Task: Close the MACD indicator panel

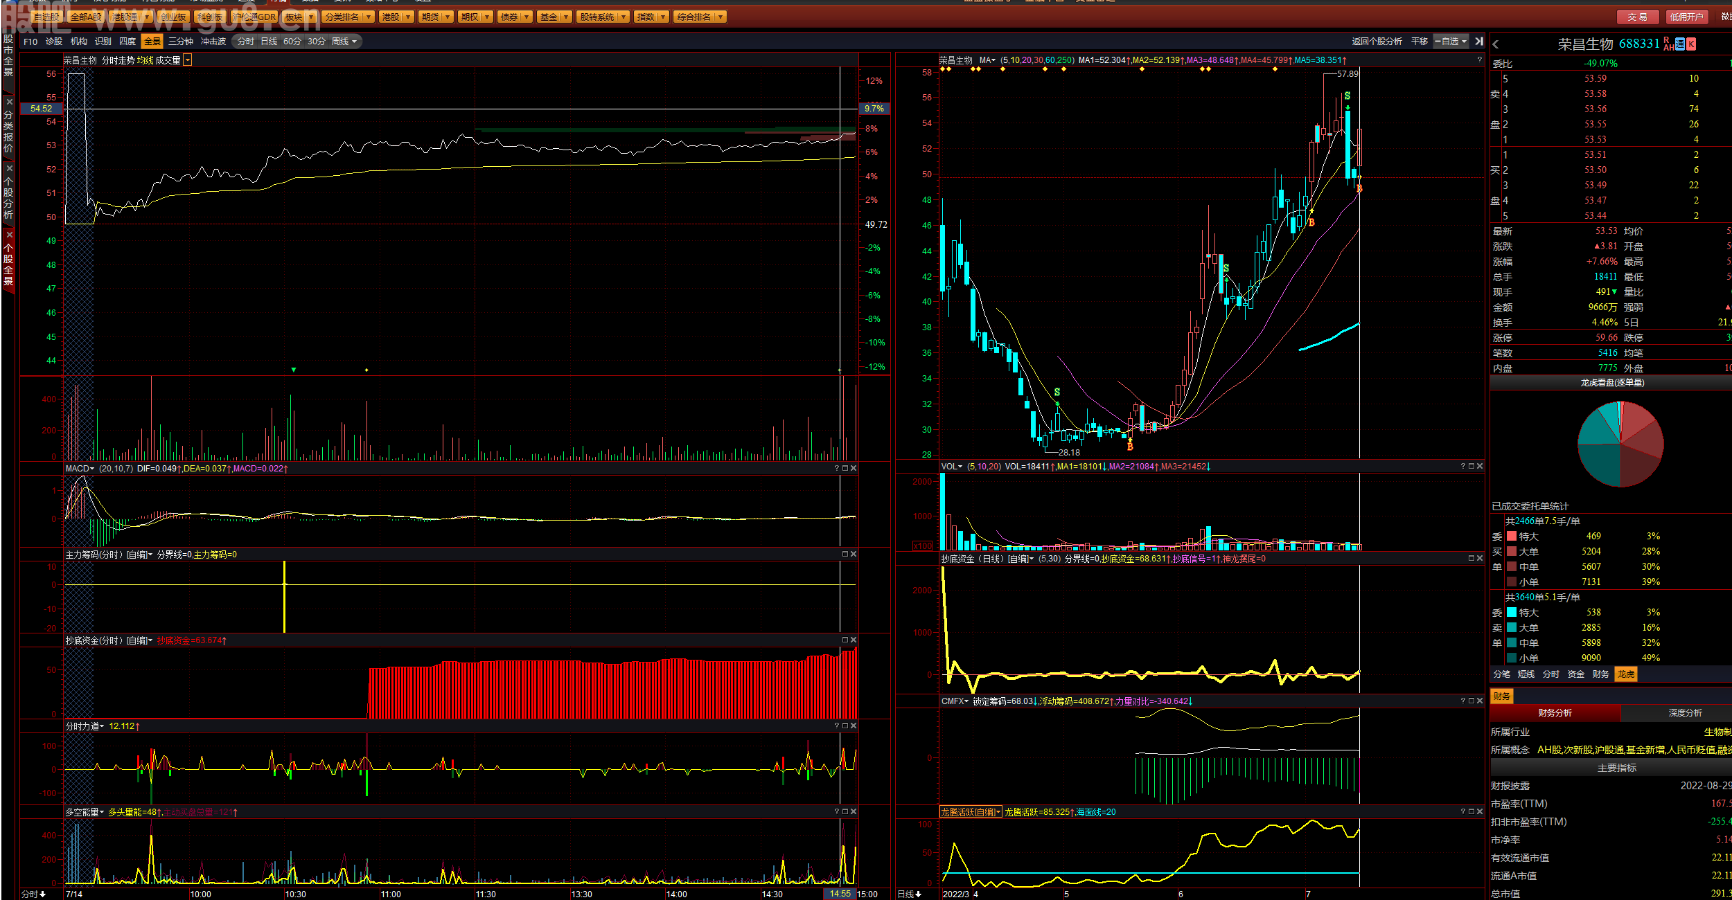Action: (x=854, y=469)
